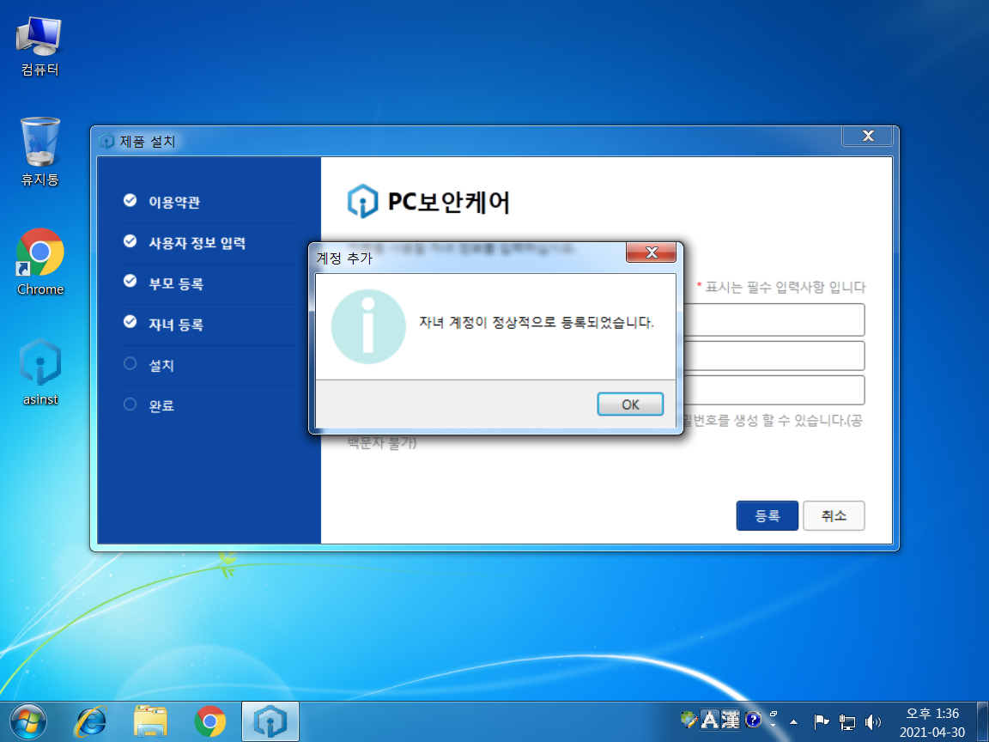Open File Explorer from the taskbar

[151, 721]
